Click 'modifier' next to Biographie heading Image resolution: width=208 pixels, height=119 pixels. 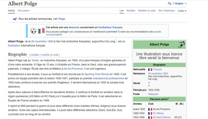(x=35, y=55)
